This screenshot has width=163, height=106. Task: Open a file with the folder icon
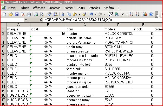pos(10,14)
